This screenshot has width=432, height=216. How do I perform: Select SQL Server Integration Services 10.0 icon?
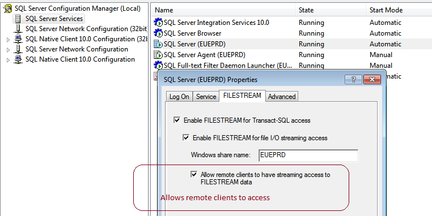click(x=158, y=23)
